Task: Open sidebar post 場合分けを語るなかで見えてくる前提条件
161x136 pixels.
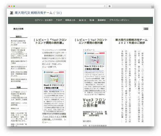Action: click(19, 68)
